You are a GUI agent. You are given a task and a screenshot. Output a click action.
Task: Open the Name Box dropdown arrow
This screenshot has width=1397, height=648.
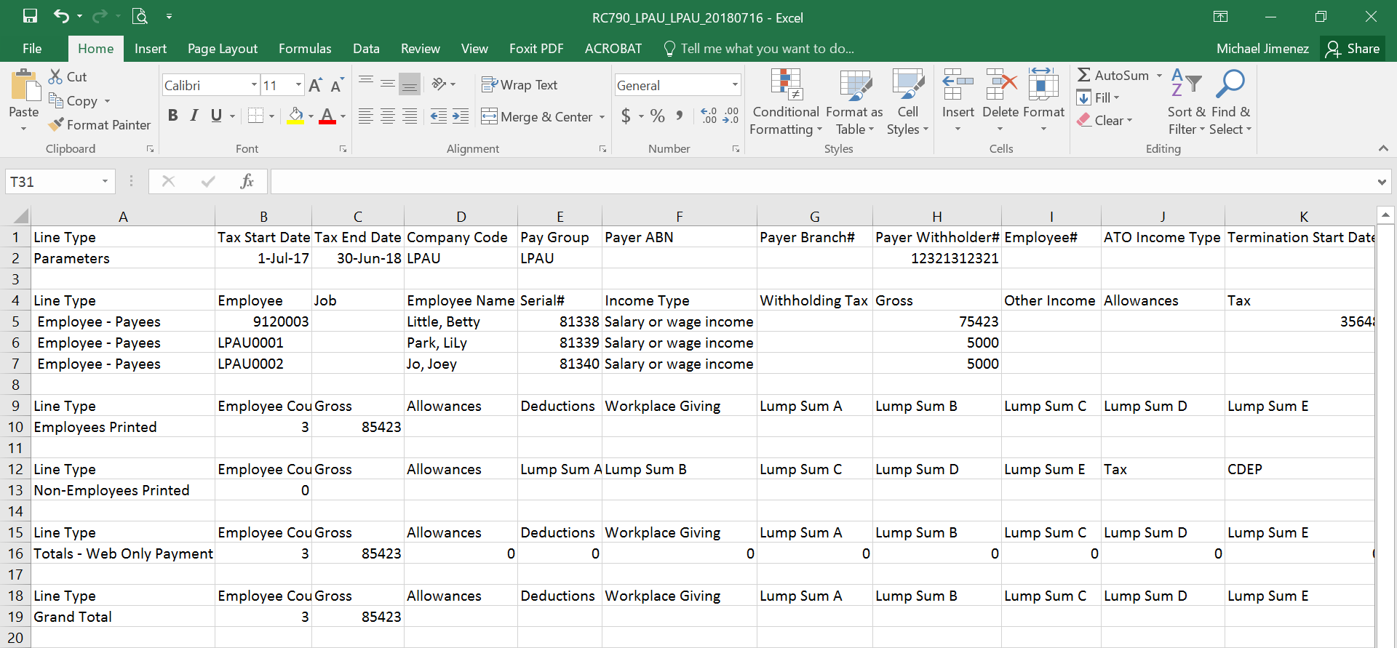105,181
